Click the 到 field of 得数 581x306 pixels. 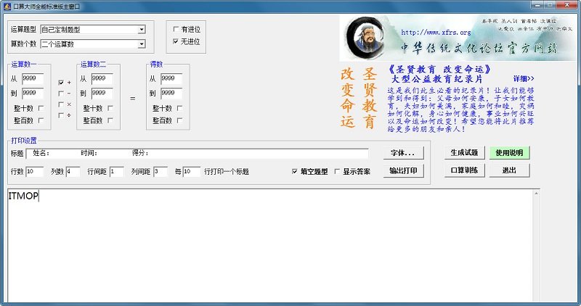point(171,94)
